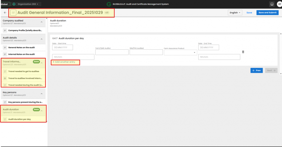Click the Prev navigation button

click(x=256, y=70)
